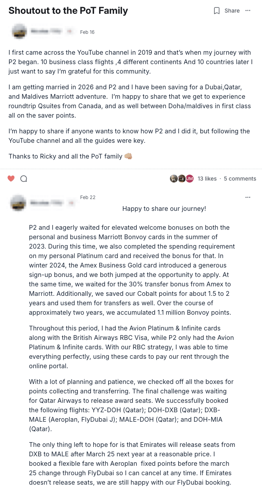Open the post author's profile picture

pos(19,31)
